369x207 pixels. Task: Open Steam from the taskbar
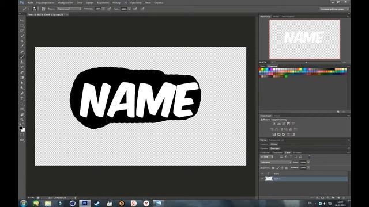tap(97, 203)
